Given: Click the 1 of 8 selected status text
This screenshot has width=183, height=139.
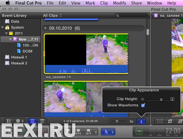Looking at the screenshot, I should pos(81,121).
